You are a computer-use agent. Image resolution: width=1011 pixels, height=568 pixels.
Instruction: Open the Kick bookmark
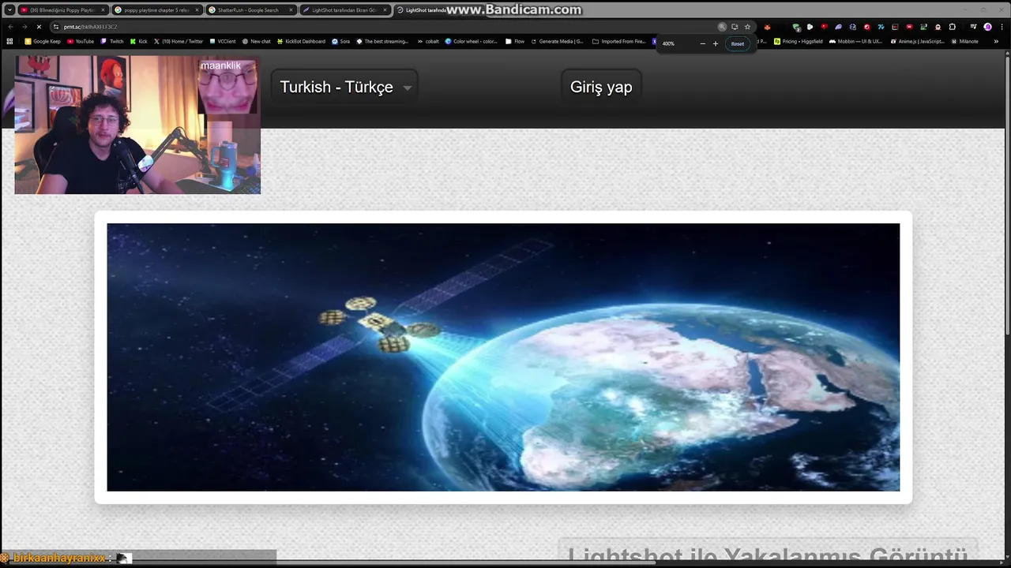[x=139, y=41]
